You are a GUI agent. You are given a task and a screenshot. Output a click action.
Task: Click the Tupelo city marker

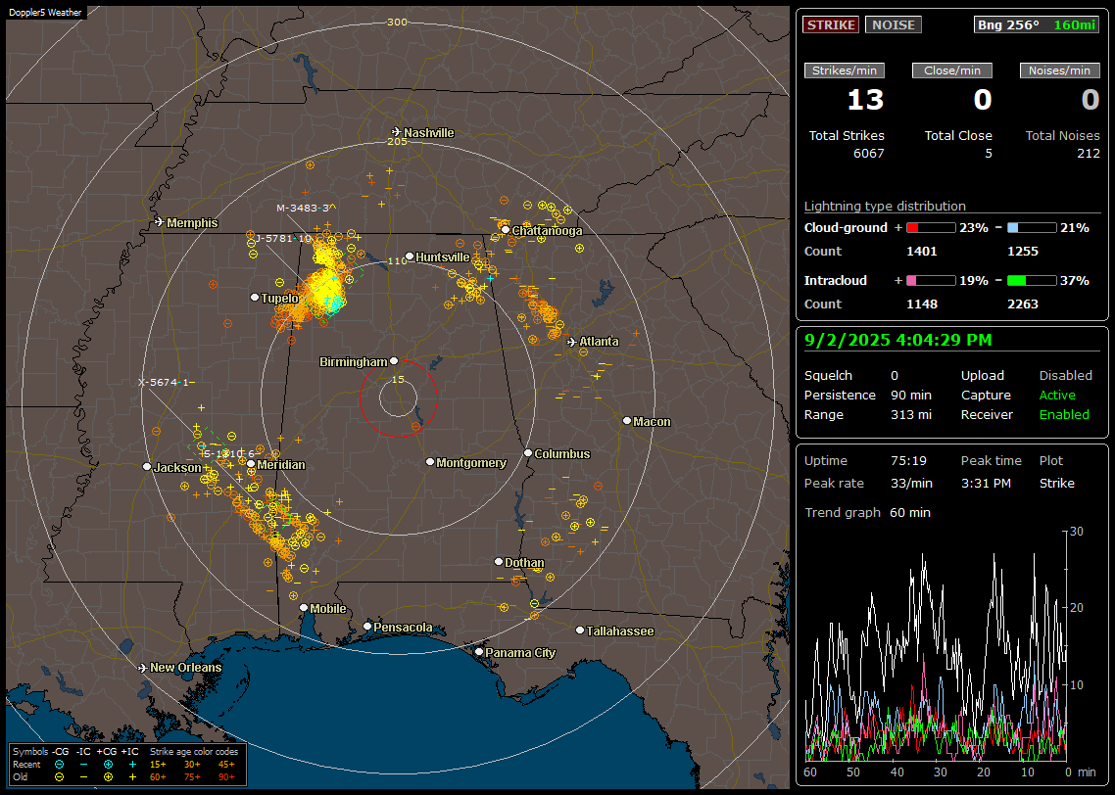[x=255, y=297]
